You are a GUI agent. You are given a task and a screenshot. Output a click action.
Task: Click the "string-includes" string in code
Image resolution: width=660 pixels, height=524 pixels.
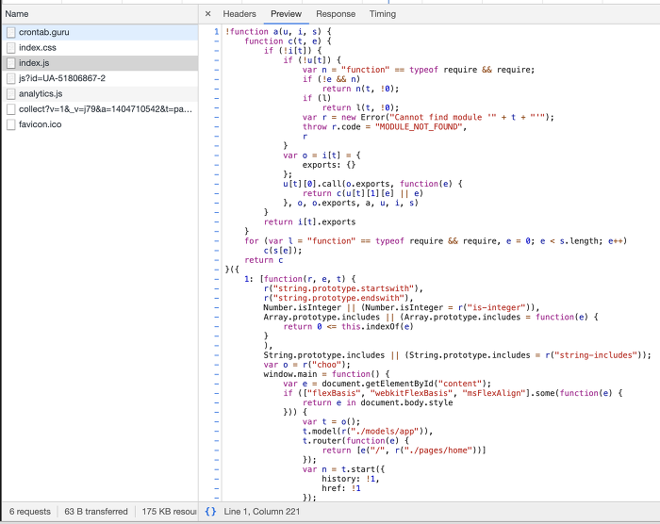click(596, 354)
